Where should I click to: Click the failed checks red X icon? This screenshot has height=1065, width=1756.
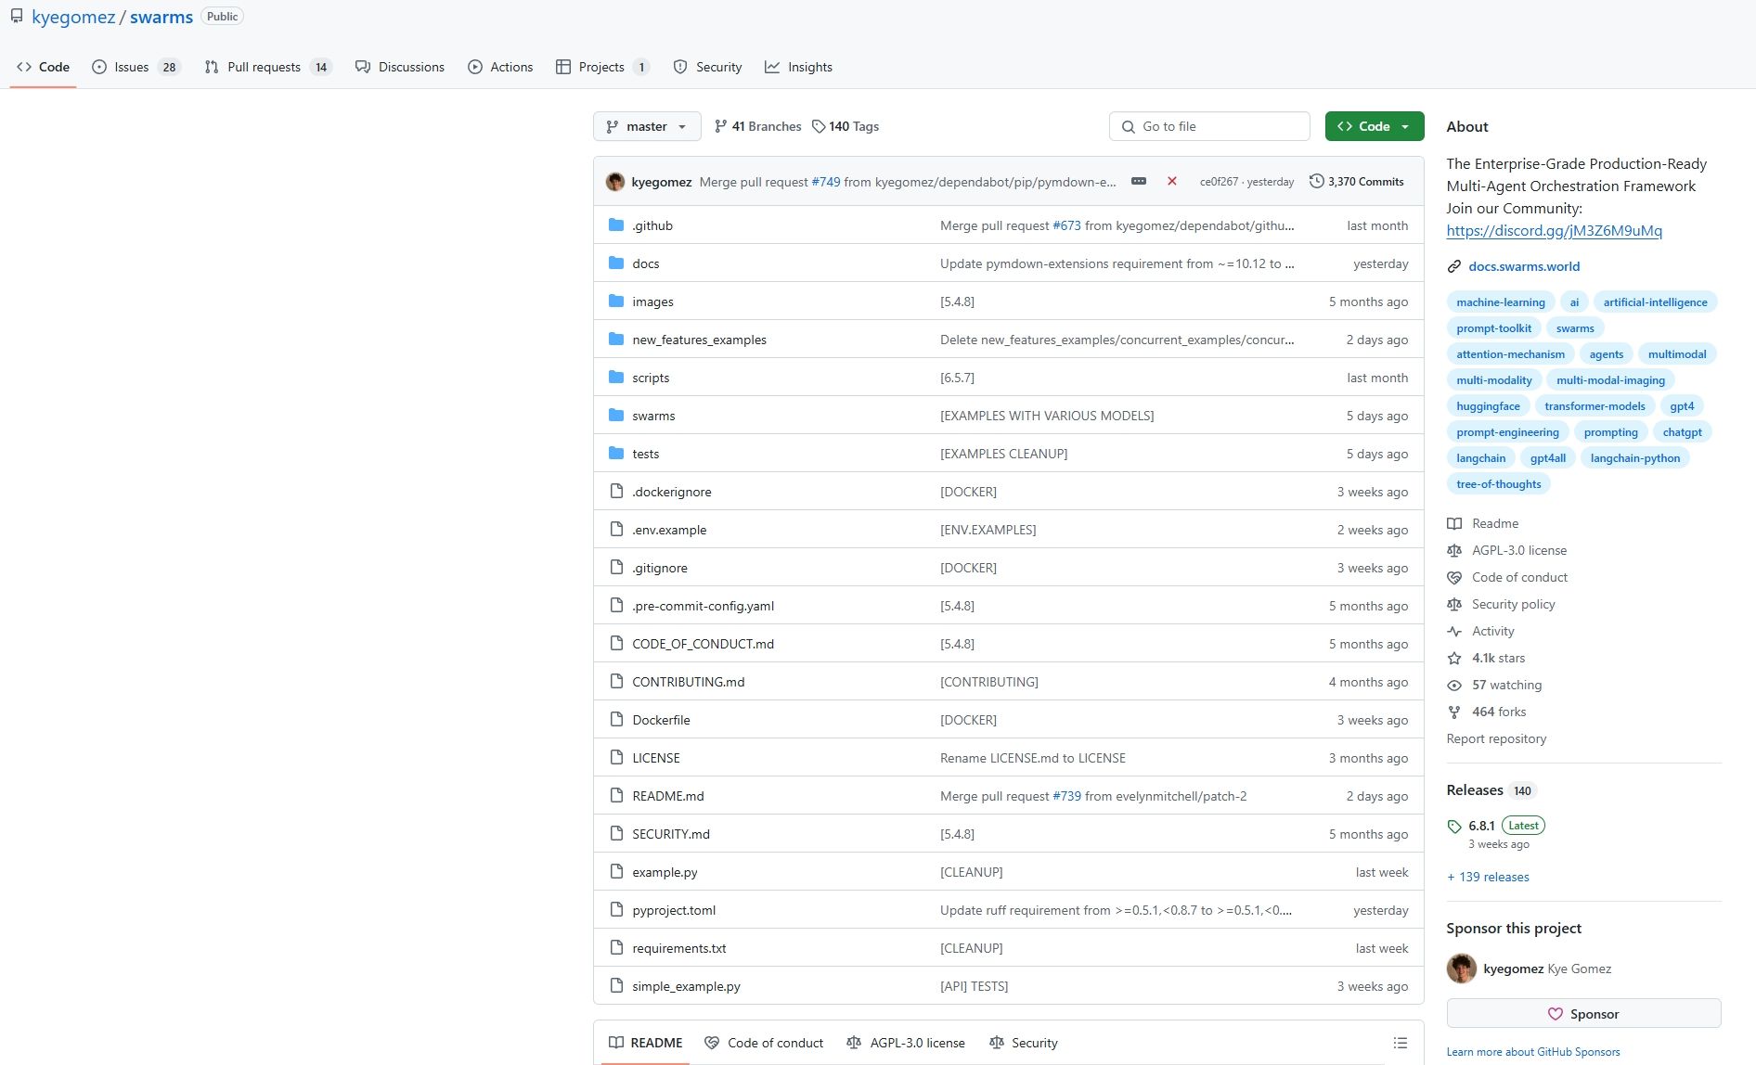pos(1172,181)
